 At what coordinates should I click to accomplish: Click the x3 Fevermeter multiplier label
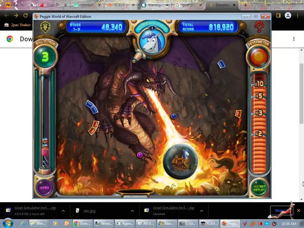pos(259,113)
